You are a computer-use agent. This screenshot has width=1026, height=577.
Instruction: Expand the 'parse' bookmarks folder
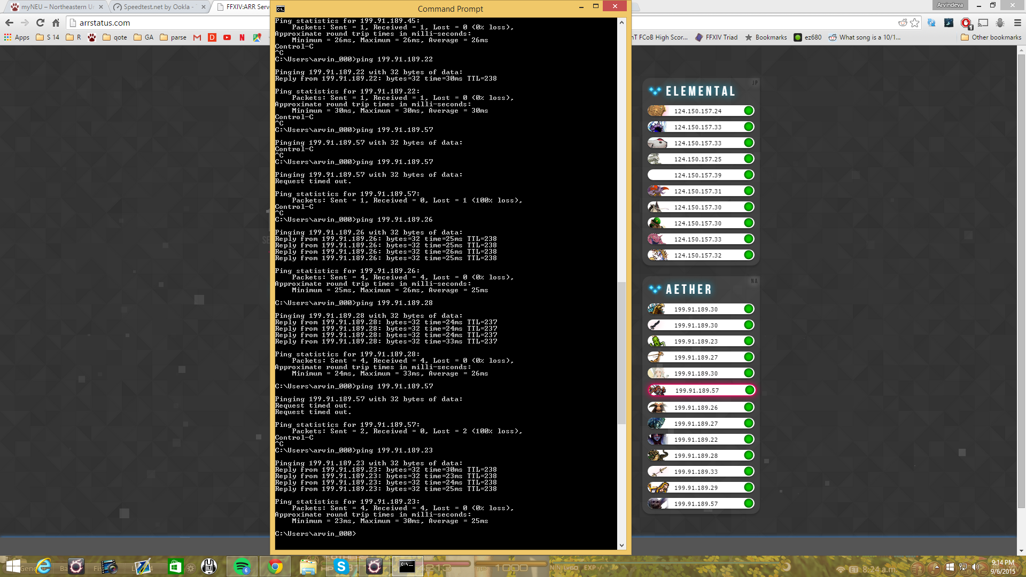pos(173,37)
